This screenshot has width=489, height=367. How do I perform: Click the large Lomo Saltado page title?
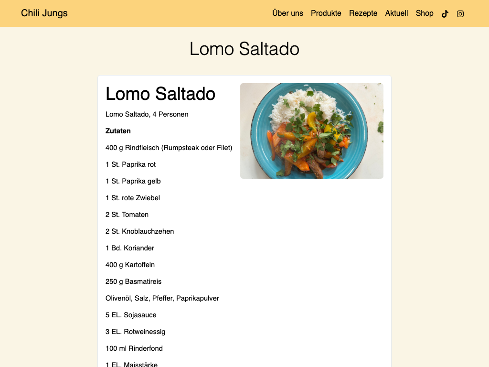tap(244, 49)
